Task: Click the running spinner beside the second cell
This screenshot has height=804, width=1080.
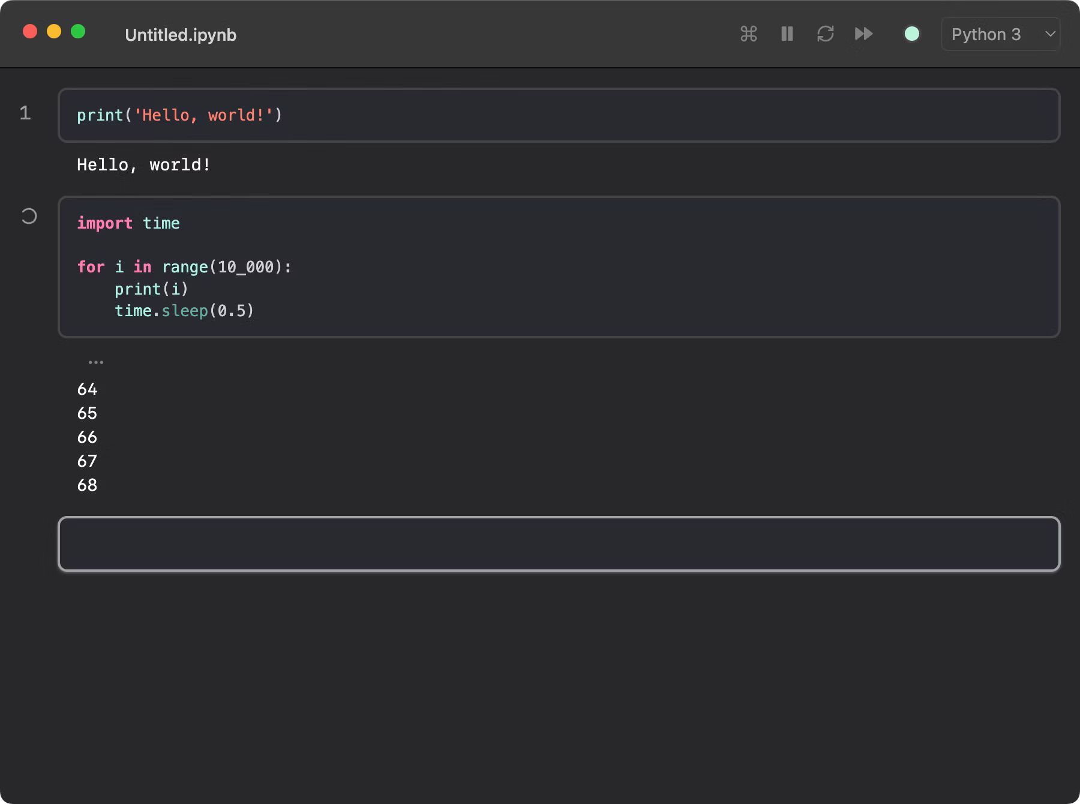Action: click(x=29, y=216)
